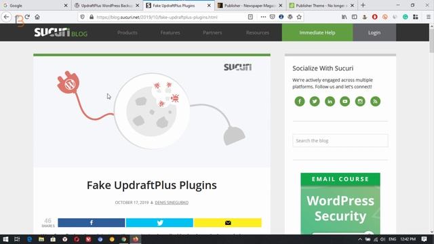Click the Login button
This screenshot has width=434, height=244.
point(374,33)
